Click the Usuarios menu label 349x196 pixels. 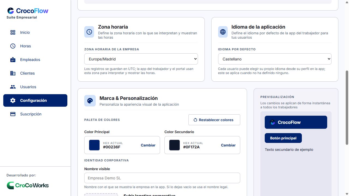point(28,87)
